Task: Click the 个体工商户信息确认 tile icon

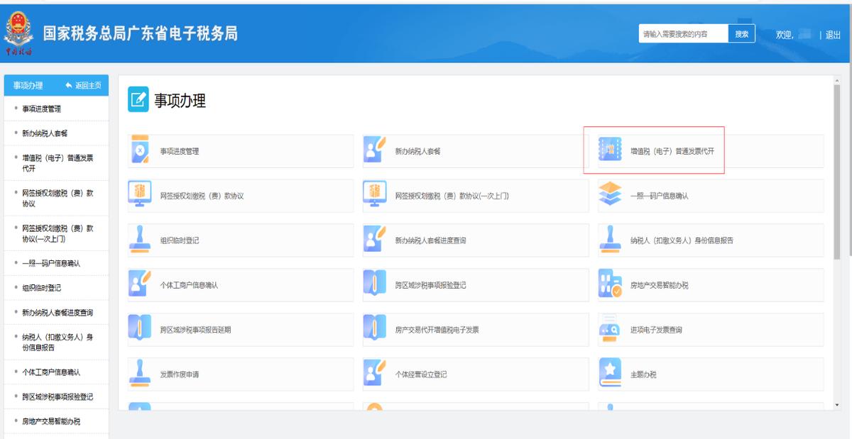Action: (139, 284)
